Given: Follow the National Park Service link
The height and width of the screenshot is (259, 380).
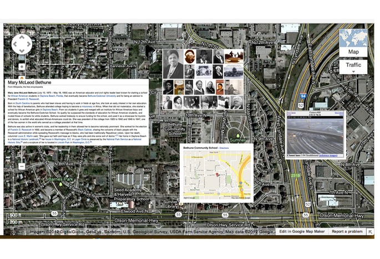Looking at the screenshot, I should point(117,139).
